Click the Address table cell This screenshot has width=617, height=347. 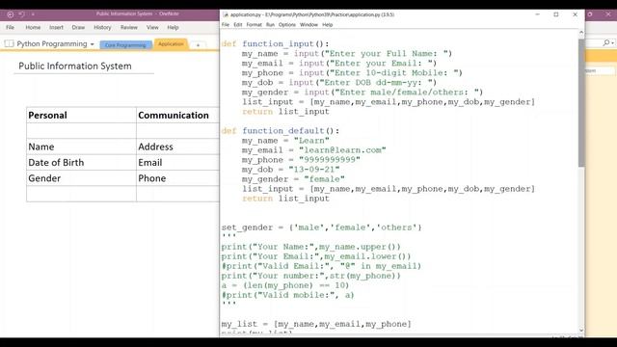(x=177, y=147)
